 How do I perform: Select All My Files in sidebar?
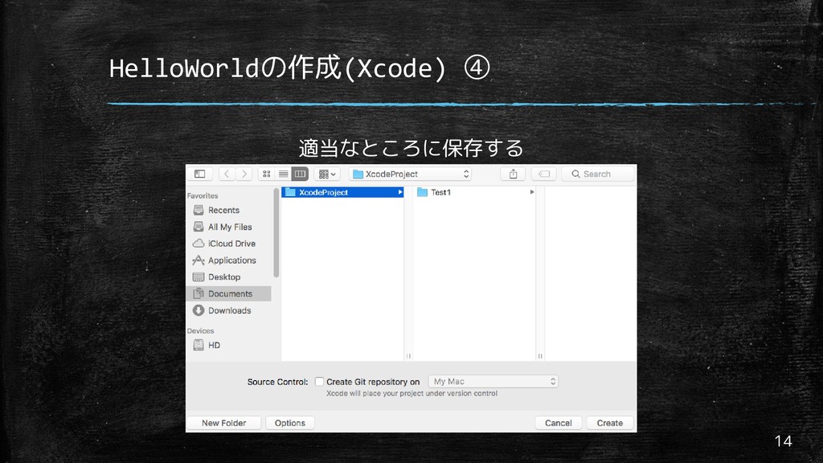(229, 227)
